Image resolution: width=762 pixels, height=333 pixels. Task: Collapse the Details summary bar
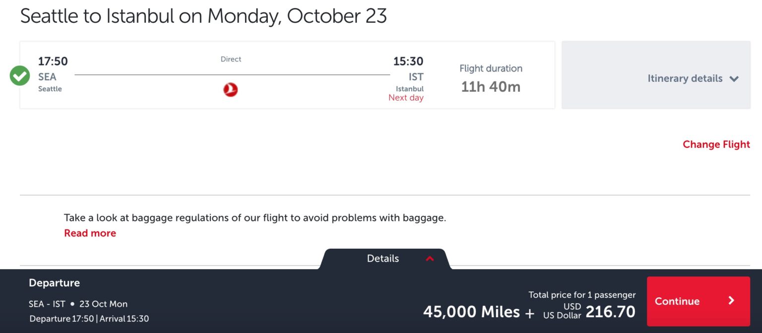[382, 258]
